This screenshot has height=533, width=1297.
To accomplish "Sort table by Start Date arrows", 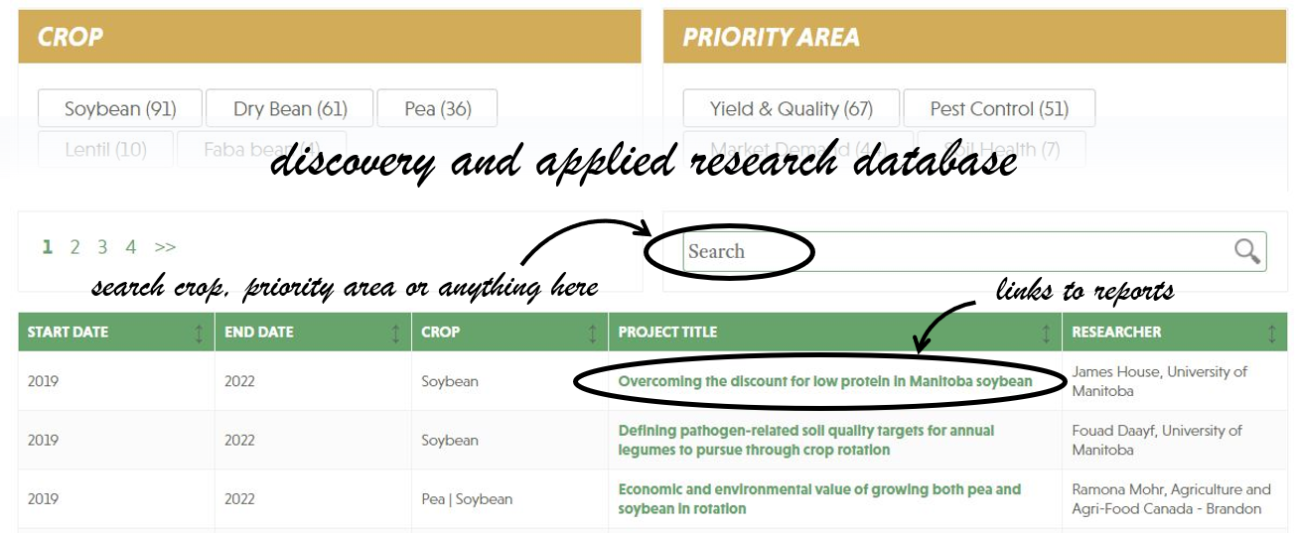I will coord(200,333).
